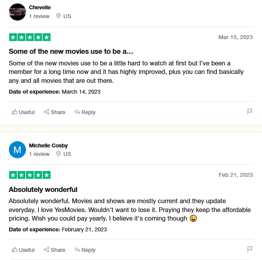Click the reply arrow icon on Chevelle's review
262x260 pixels.
[77, 112]
